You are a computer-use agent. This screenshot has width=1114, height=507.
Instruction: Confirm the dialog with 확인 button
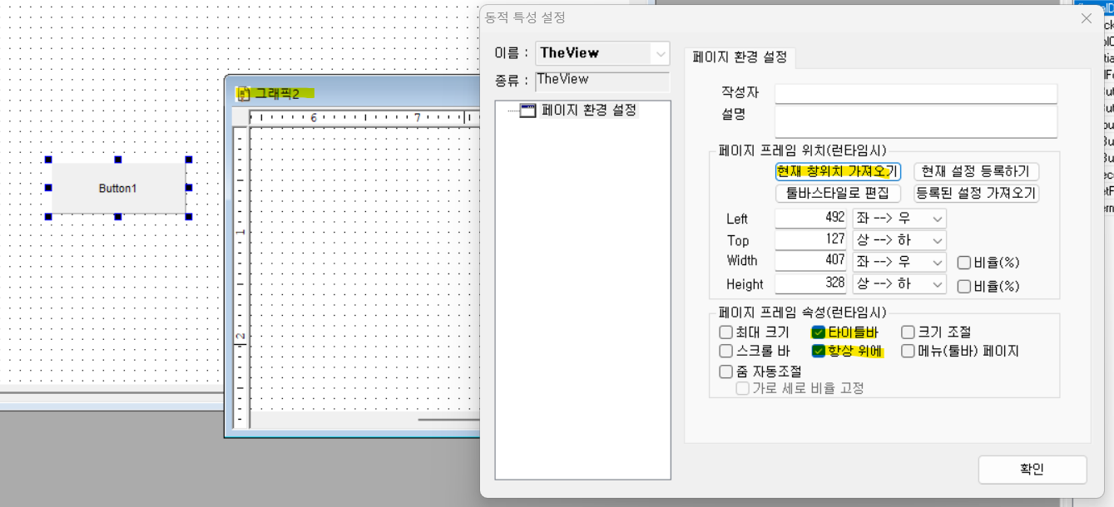1032,469
